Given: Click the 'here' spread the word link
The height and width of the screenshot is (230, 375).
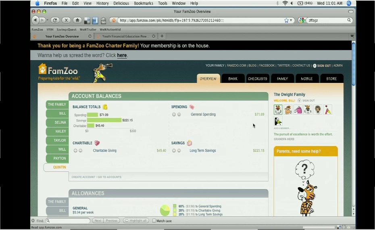Looking at the screenshot, I should pos(122,55).
